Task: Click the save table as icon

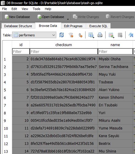Action: click(x=90, y=35)
